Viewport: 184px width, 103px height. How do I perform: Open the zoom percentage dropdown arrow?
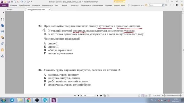click(x=162, y=96)
